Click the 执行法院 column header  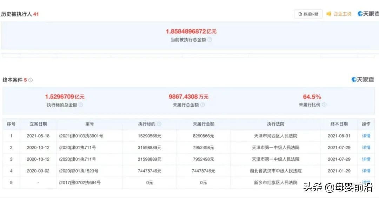click(x=275, y=124)
